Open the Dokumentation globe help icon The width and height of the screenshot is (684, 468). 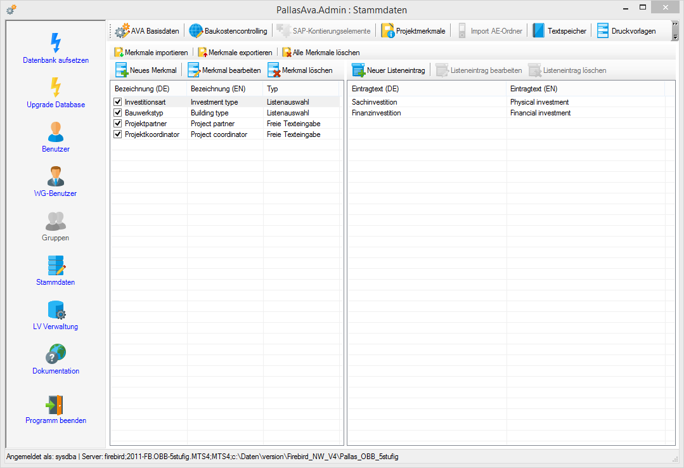coord(55,354)
